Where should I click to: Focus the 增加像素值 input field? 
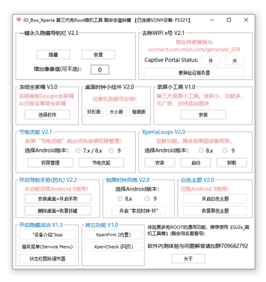[100, 70]
